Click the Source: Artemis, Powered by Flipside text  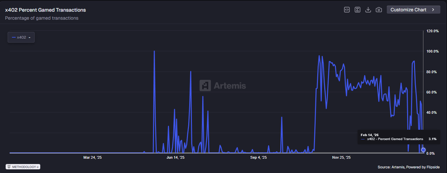(408, 167)
